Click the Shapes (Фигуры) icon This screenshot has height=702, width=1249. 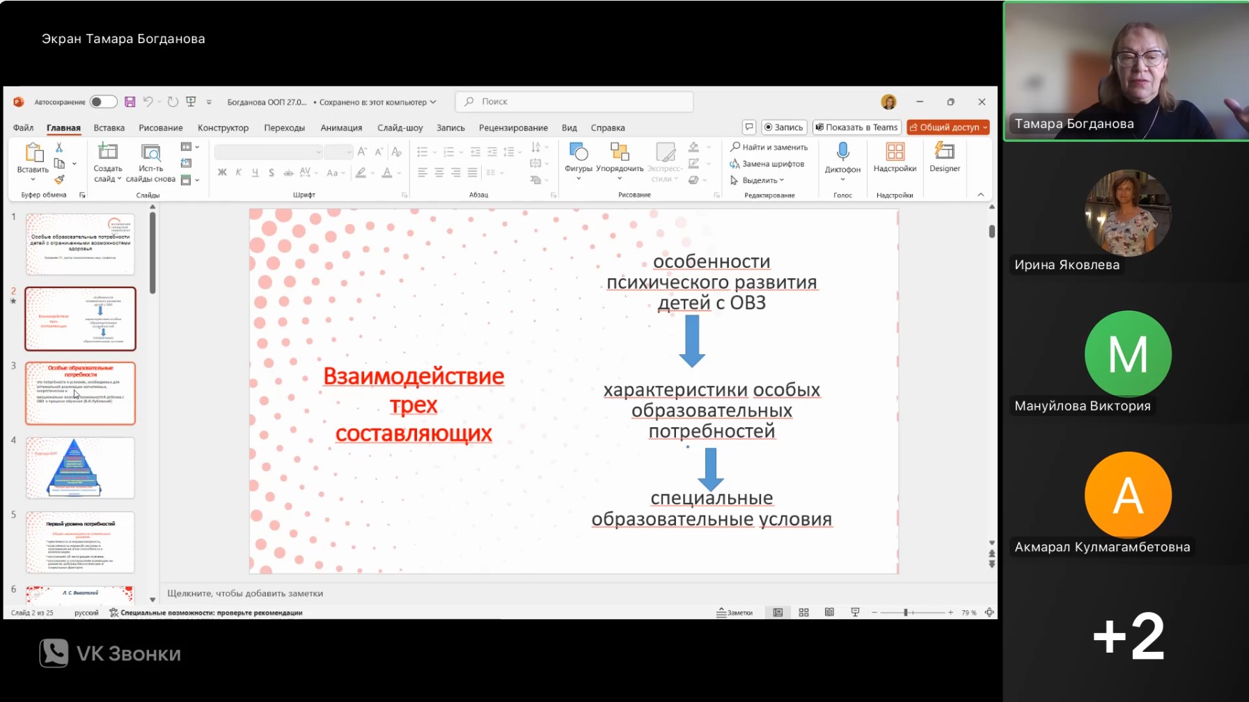pyautogui.click(x=578, y=152)
